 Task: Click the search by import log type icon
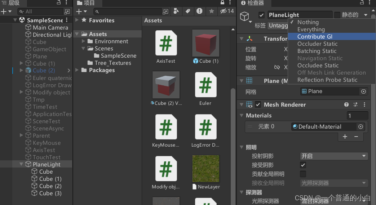click(x=199, y=11)
